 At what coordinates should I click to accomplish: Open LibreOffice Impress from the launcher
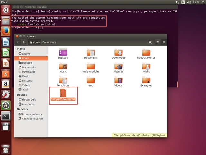6,63
